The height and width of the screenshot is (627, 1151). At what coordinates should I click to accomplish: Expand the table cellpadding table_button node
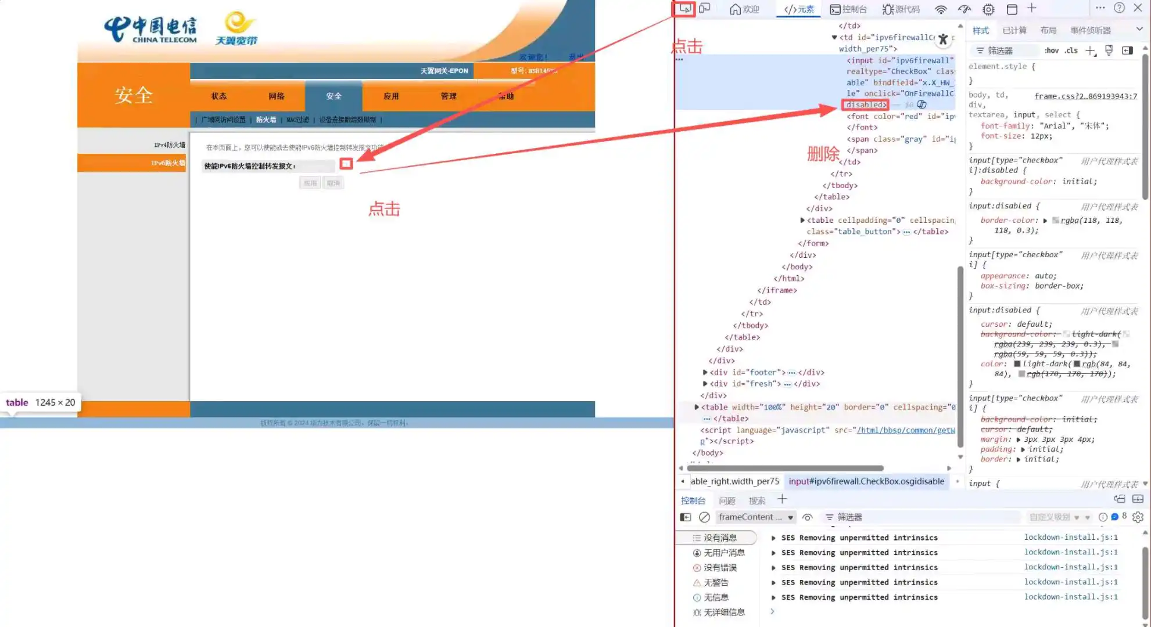pos(802,221)
